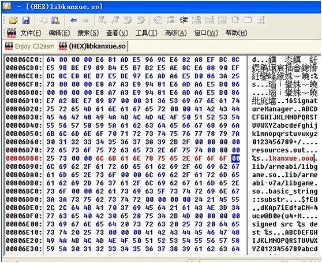Click ASCII text ',,dKAp7iEd!aCN=4'

(x=284, y=208)
